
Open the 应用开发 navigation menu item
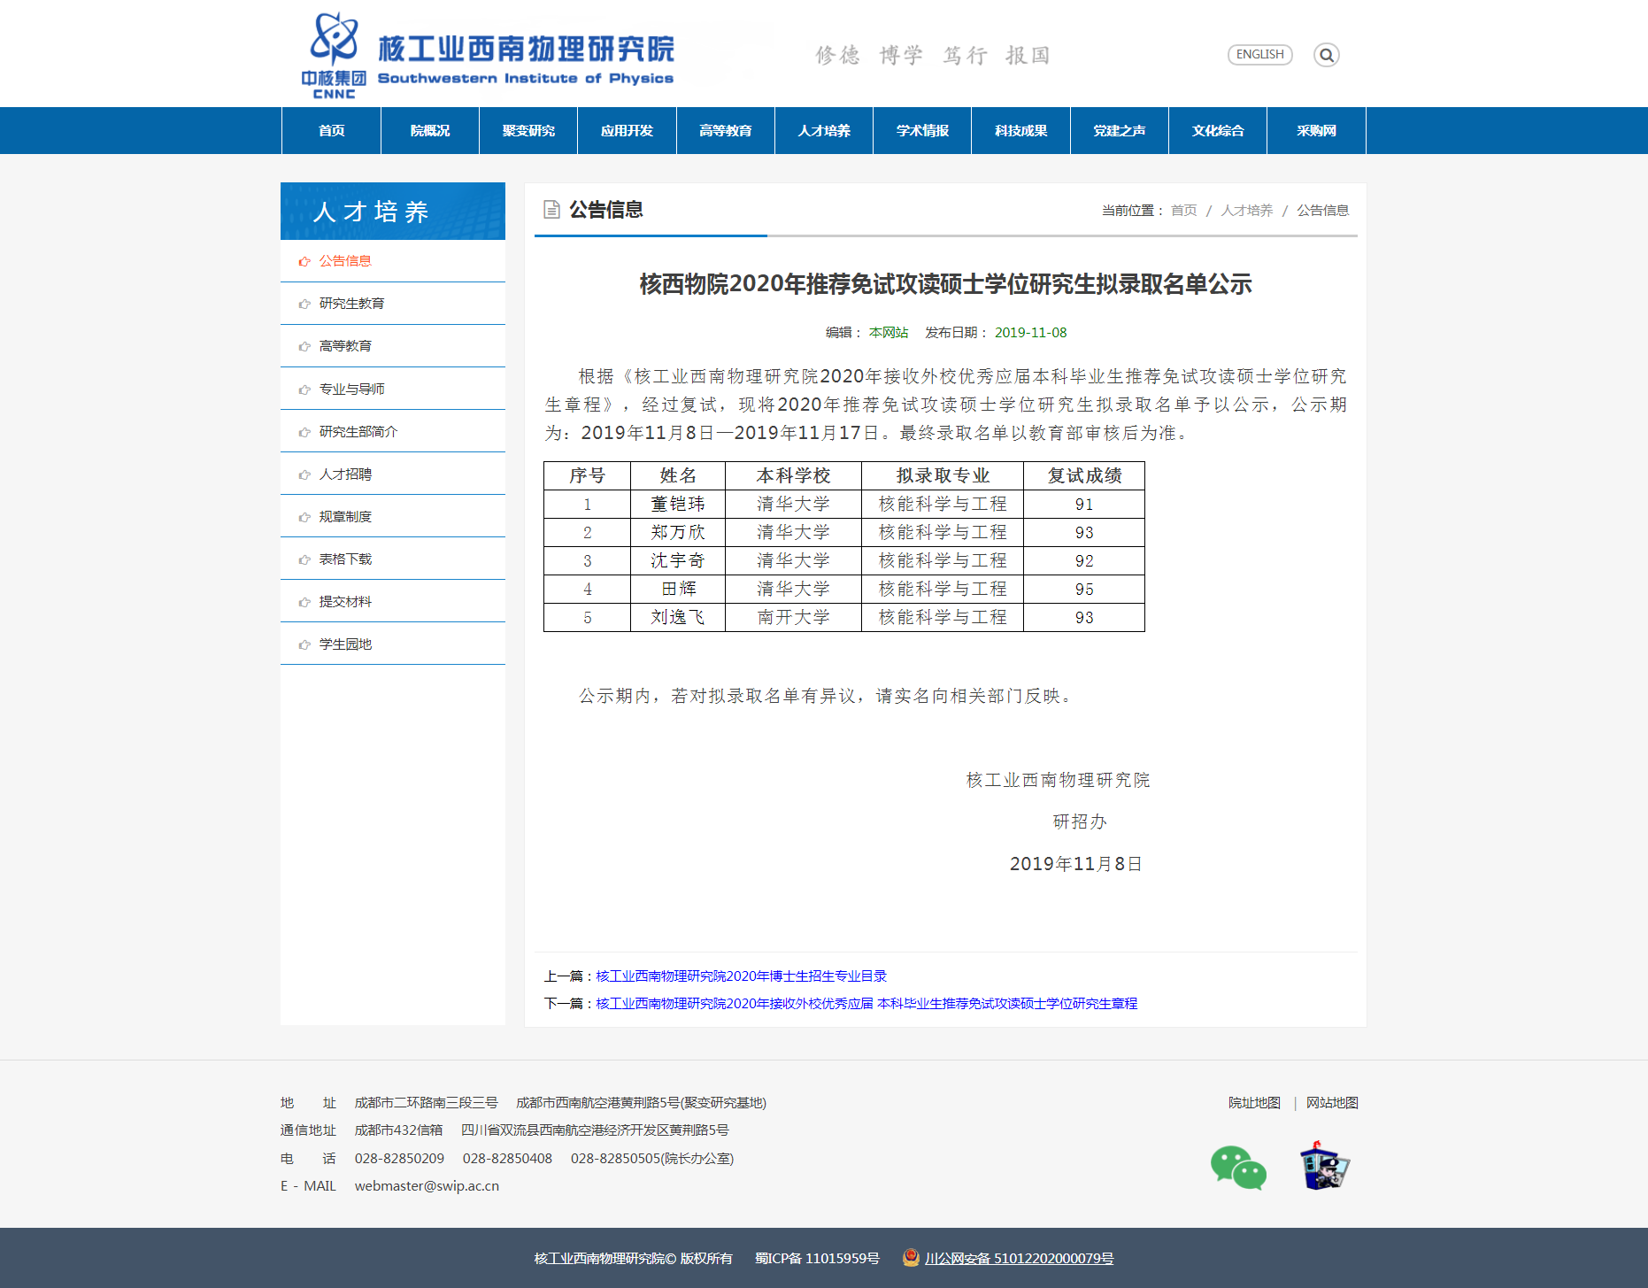tap(627, 131)
